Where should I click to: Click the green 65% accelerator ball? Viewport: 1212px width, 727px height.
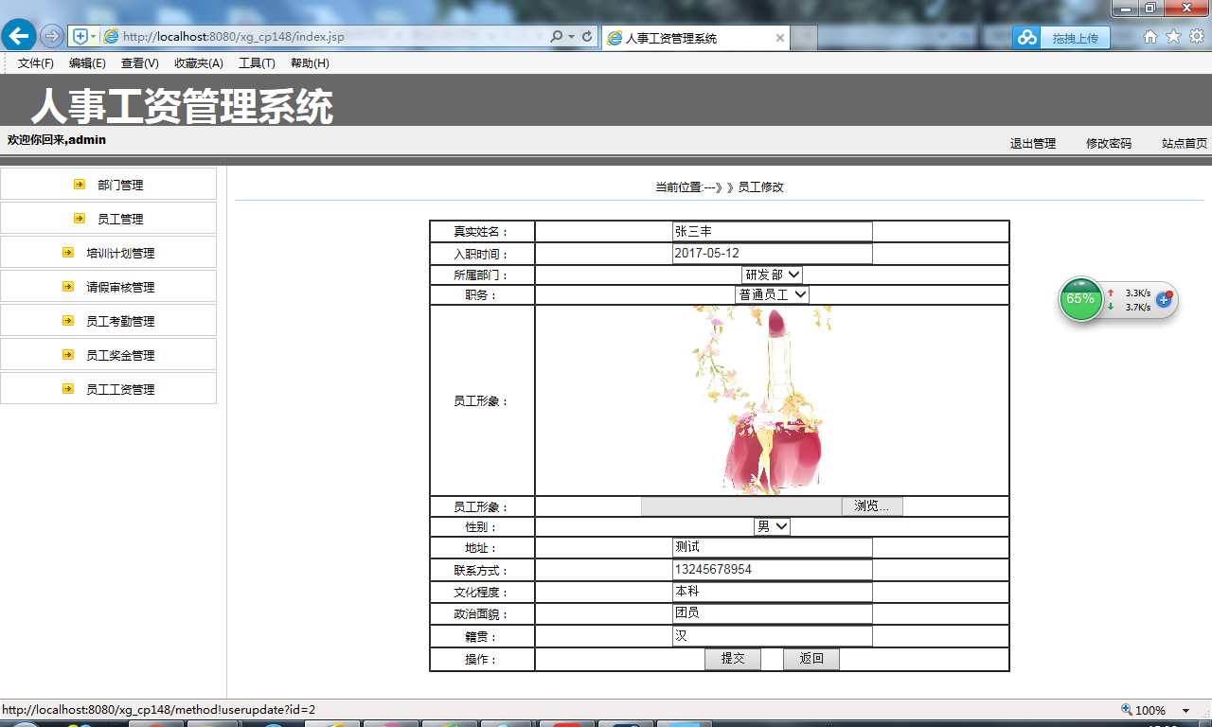tap(1080, 299)
